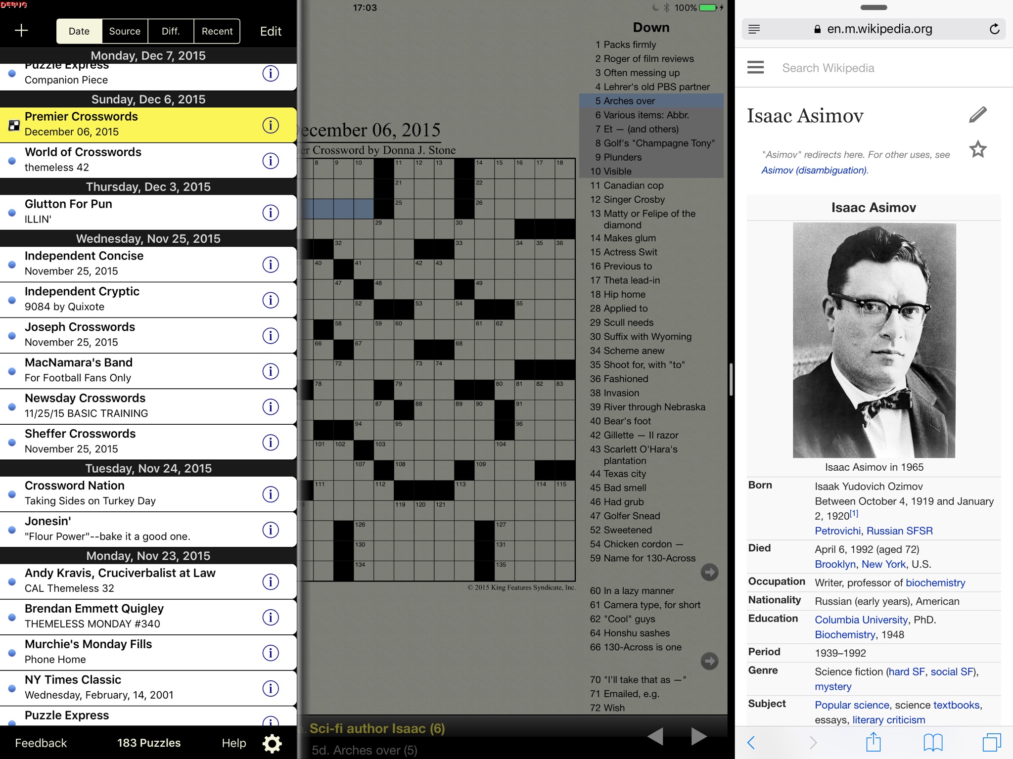Image resolution: width=1013 pixels, height=759 pixels.
Task: Tap the Edit button in puzzle list
Action: pos(271,31)
